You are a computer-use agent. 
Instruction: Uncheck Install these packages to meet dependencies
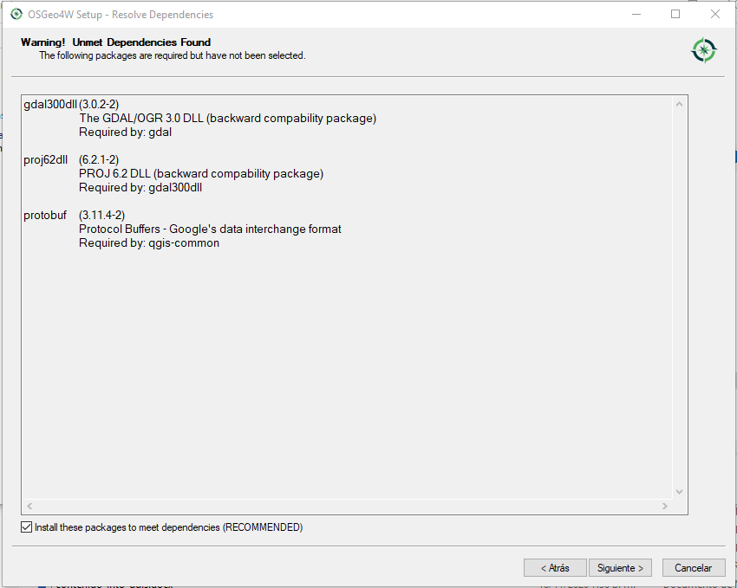click(26, 527)
